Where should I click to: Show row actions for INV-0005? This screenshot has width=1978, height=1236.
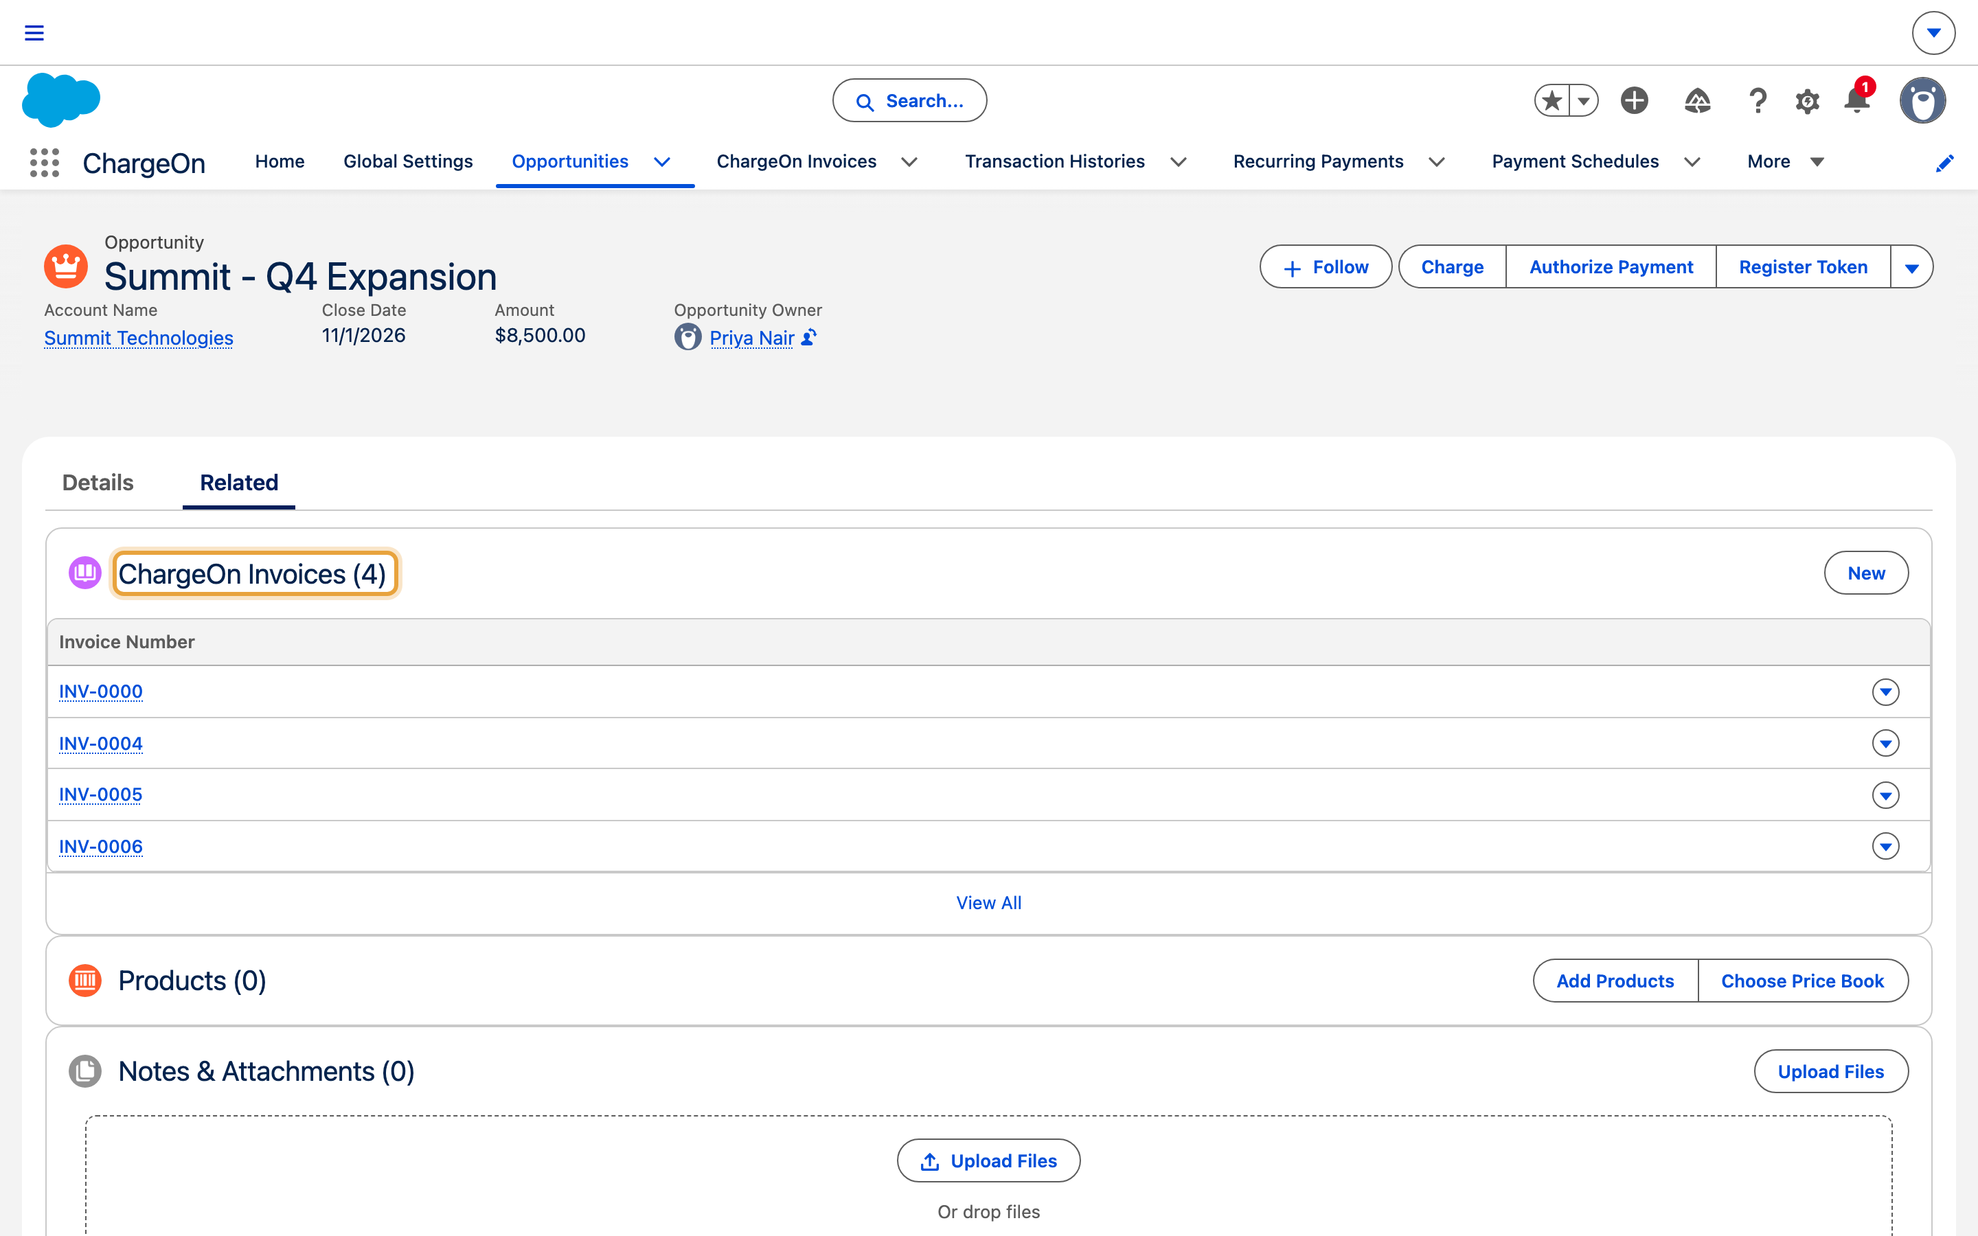pos(1886,794)
